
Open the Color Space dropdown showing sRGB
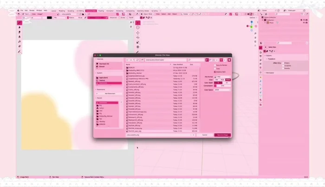[222, 90]
